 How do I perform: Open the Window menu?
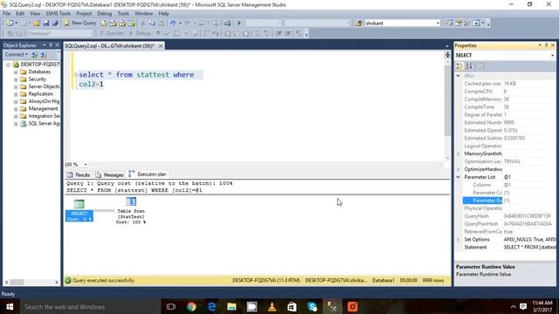click(x=143, y=14)
